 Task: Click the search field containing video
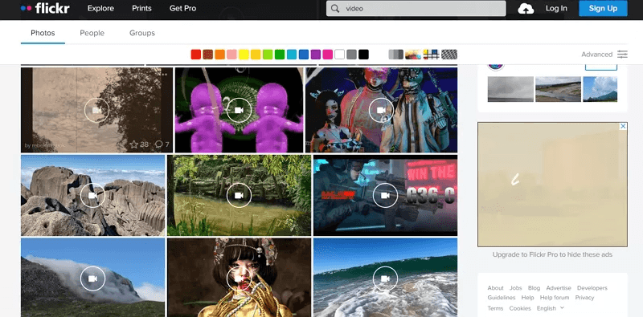(416, 8)
